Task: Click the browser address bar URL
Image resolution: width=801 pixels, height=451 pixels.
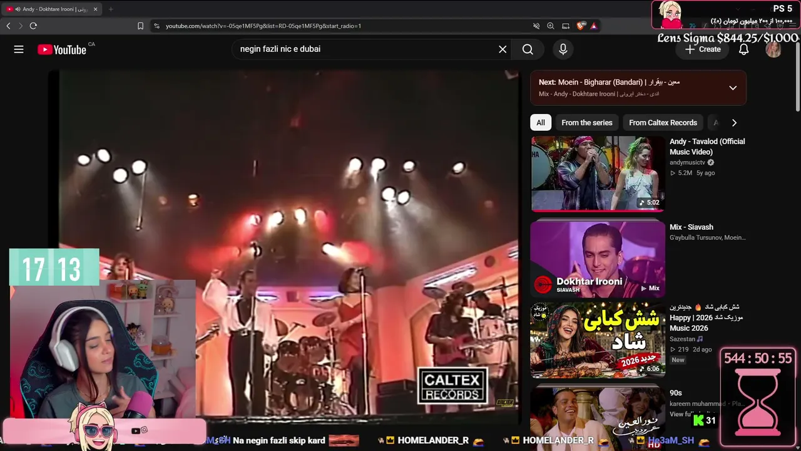Action: [x=263, y=26]
